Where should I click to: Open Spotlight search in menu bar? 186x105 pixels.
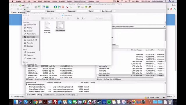coord(166,1)
